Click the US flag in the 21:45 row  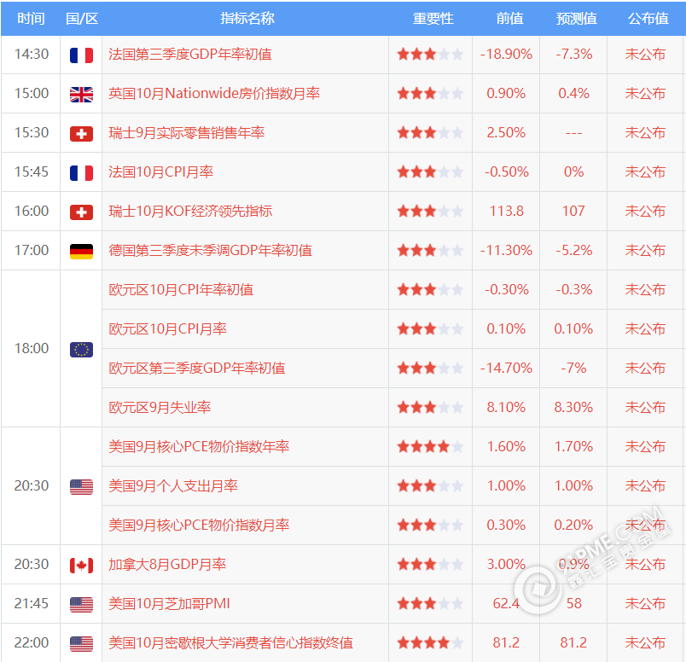81,604
